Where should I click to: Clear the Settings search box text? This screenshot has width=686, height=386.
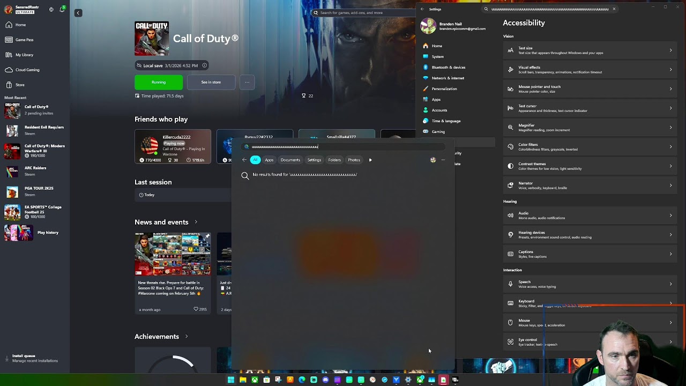point(614,9)
